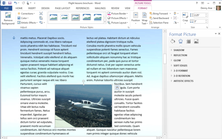Select the highlighted third picture style thumbnail
Screen dimensions: 222x139
76,17
